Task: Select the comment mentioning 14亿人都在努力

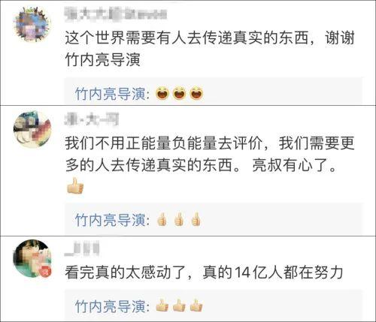Action: (x=204, y=272)
